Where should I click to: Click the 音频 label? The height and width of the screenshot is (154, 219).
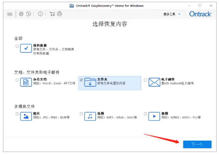tap(101, 114)
